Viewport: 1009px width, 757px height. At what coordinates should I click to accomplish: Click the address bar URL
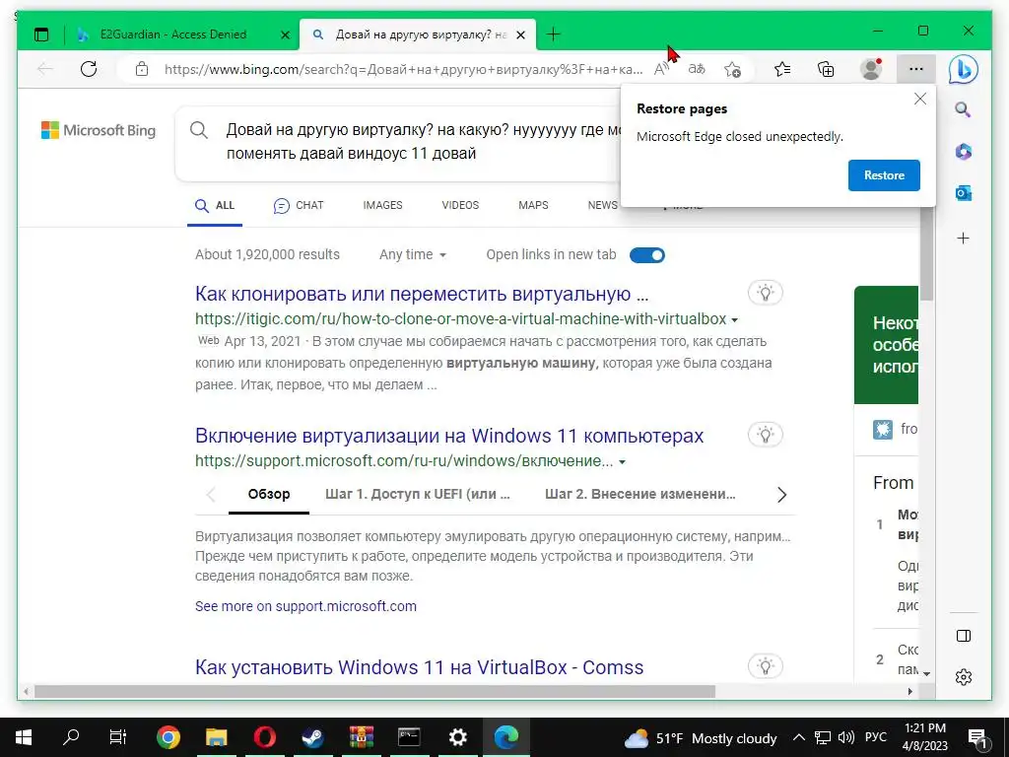[x=403, y=70]
